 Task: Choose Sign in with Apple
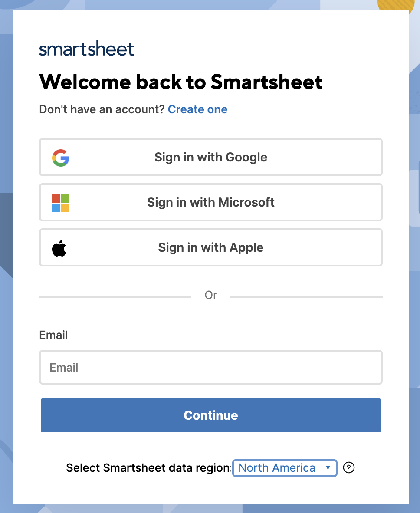[211, 247]
